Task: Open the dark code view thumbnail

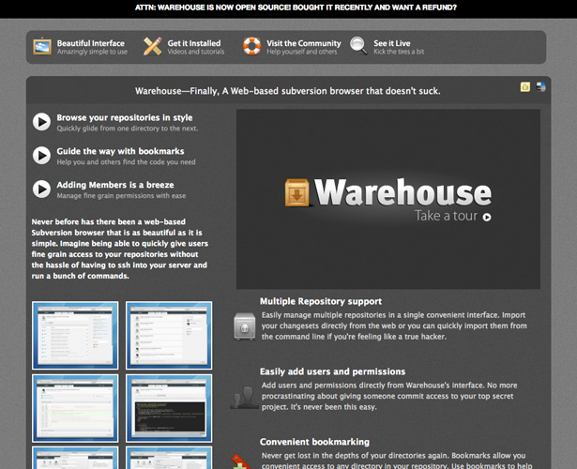Action: tap(169, 408)
